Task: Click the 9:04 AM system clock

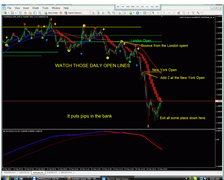Action: [215, 179]
